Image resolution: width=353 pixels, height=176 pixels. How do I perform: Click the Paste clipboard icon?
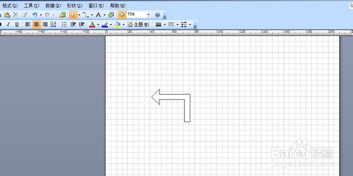tap(7, 15)
